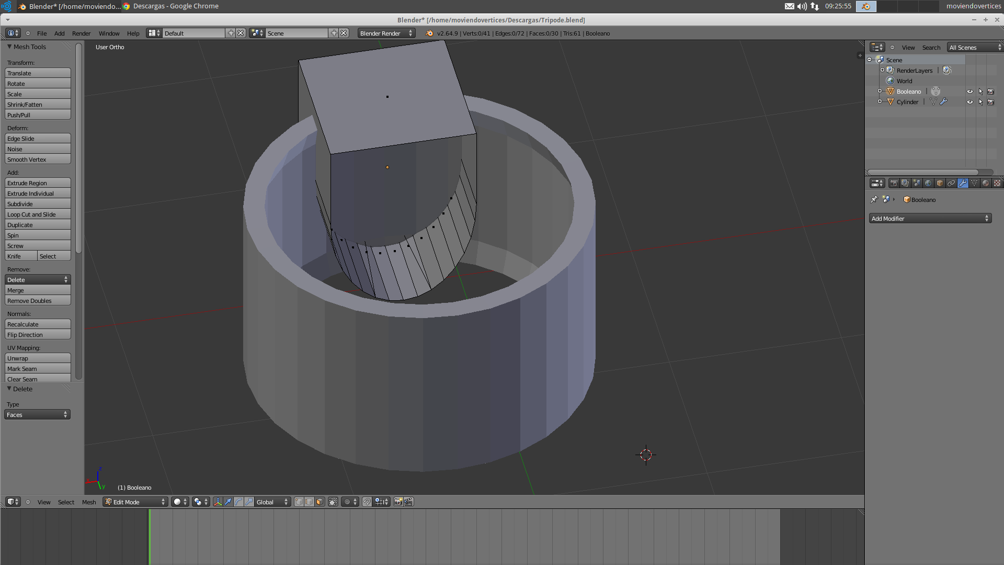This screenshot has height=565, width=1004.
Task: Open the Material properties tab icon
Action: click(986, 183)
